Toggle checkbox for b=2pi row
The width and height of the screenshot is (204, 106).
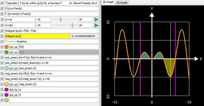(x=2, y=25)
